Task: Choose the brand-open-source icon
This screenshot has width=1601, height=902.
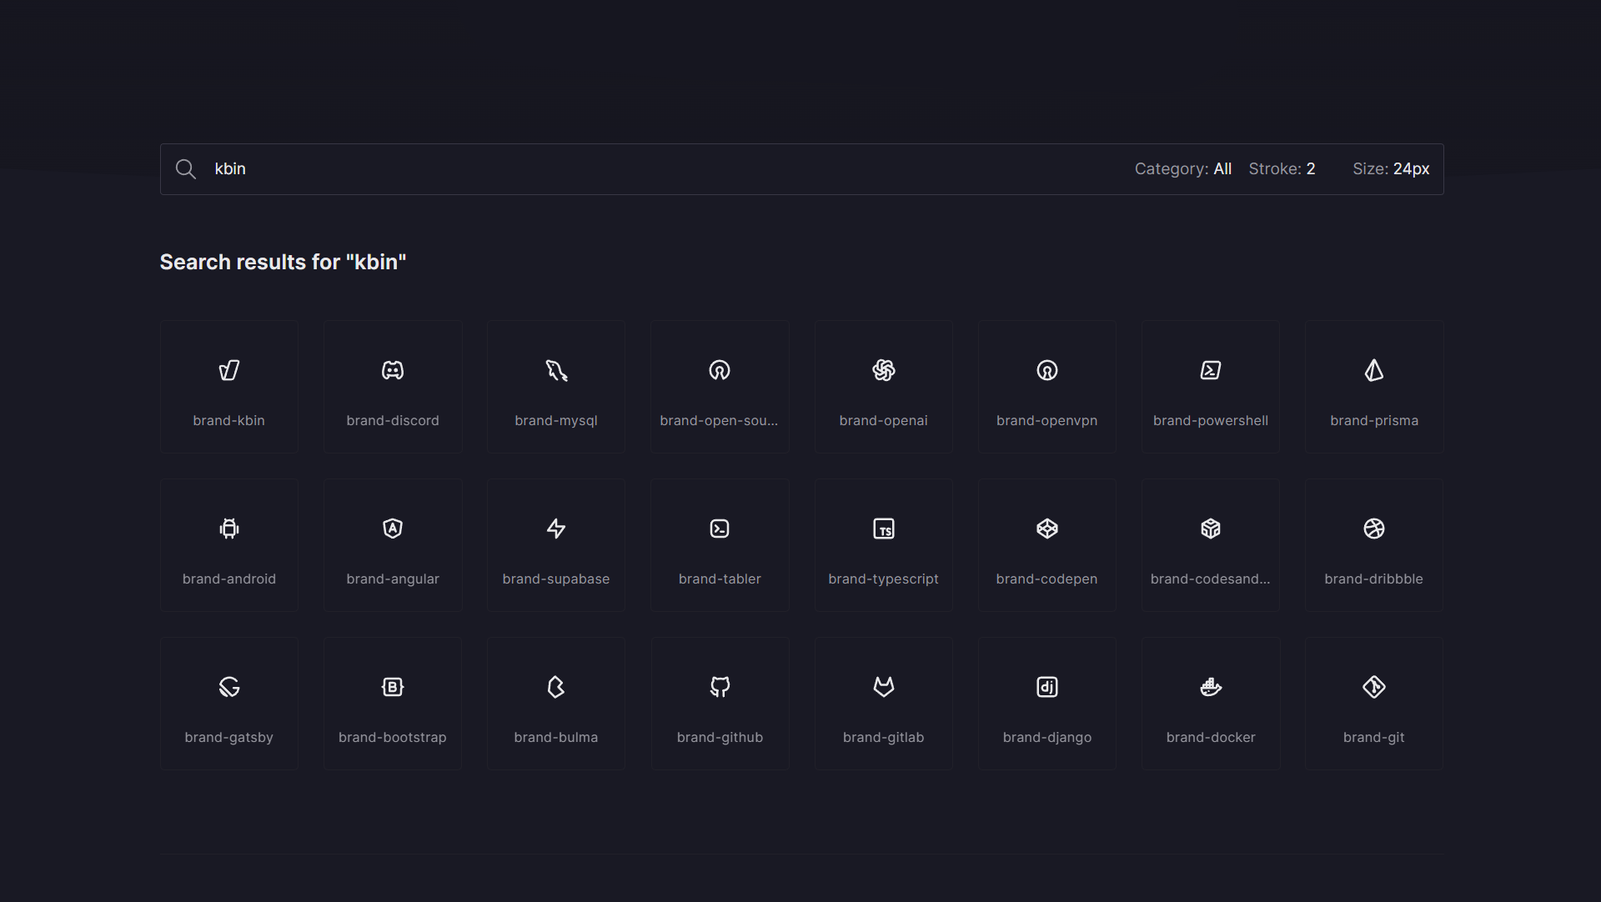Action: 720,370
